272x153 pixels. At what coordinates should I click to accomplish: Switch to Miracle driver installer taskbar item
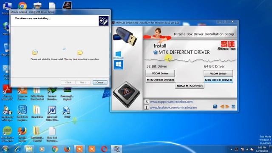pos(116,149)
